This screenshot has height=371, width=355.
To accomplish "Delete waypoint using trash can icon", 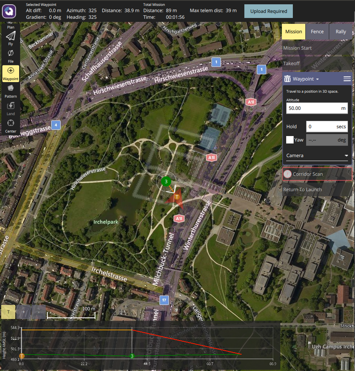I will [x=287, y=79].
